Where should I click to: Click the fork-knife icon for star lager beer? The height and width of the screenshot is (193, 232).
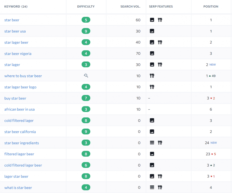[160, 42]
